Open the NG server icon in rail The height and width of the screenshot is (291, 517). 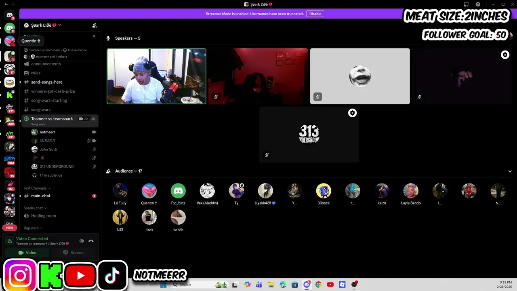[x=10, y=134]
